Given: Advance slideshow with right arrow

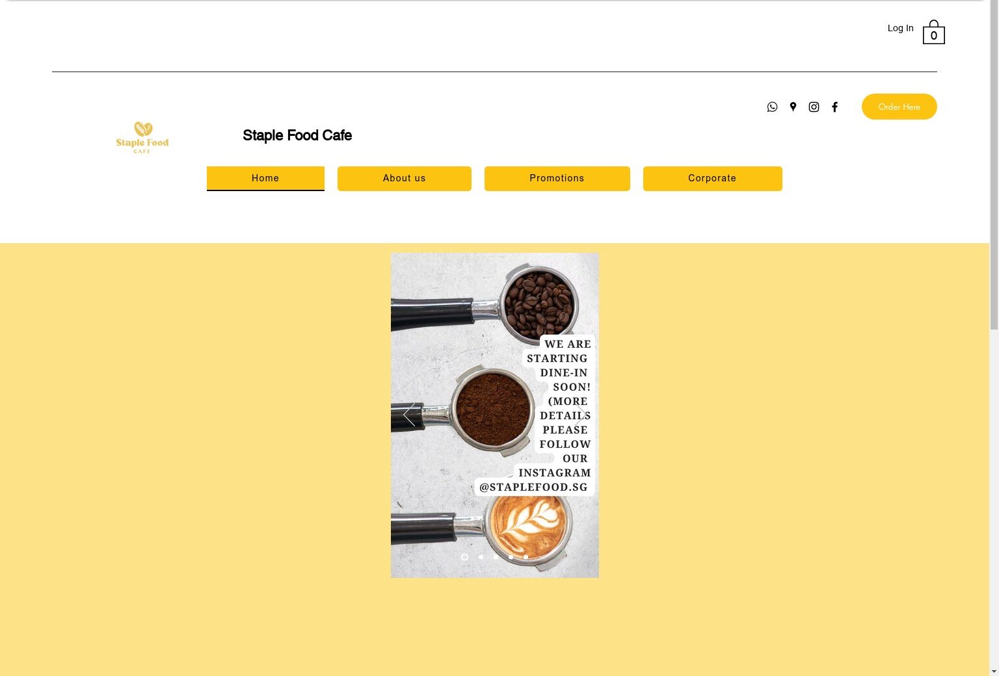Looking at the screenshot, I should 581,415.
